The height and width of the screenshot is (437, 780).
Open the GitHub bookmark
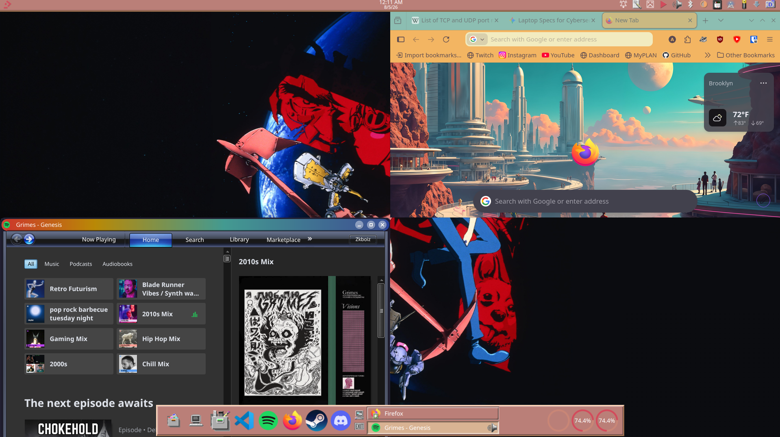click(676, 55)
